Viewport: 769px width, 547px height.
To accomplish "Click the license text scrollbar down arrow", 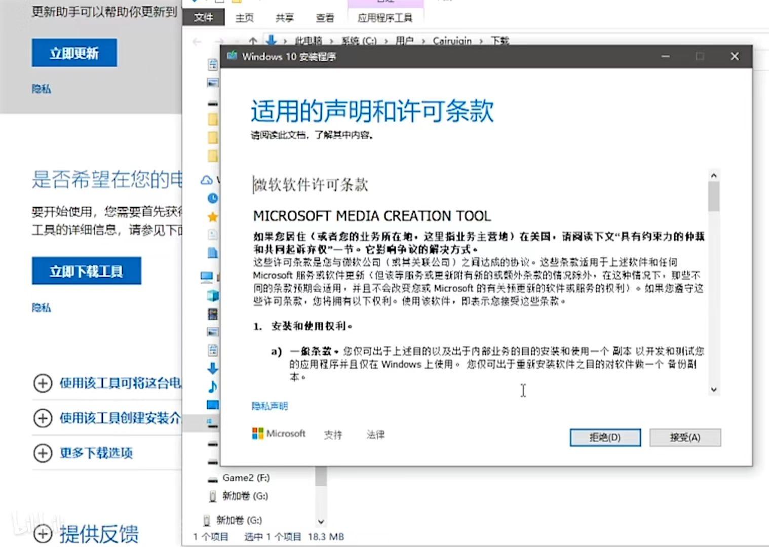I will tap(714, 389).
